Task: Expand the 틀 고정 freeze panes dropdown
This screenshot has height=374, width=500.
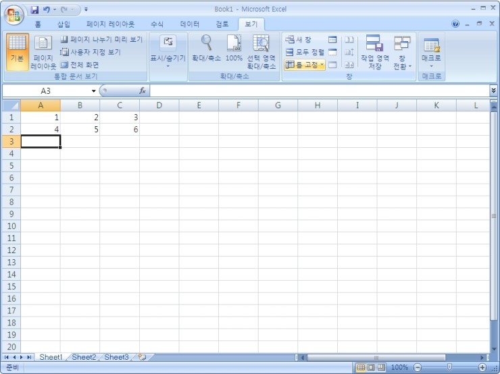Action: [305, 65]
